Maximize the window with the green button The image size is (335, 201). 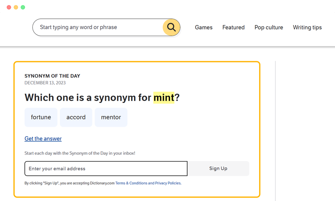[23, 7]
